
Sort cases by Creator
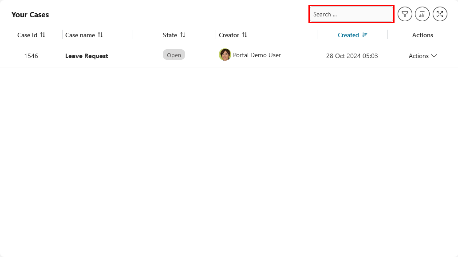245,35
